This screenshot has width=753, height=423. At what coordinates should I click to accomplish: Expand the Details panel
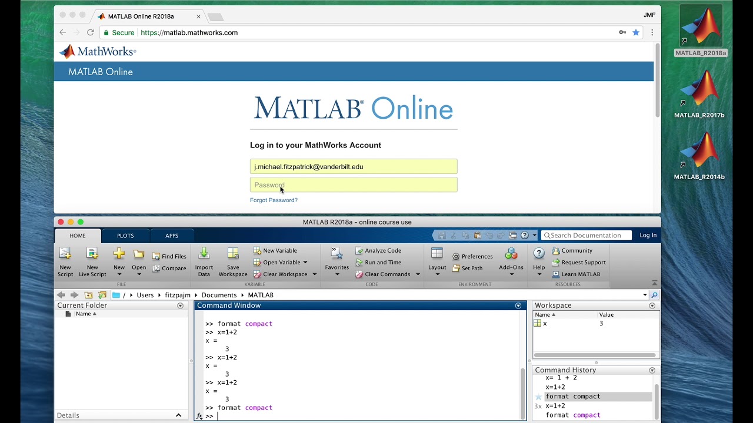[x=178, y=415]
